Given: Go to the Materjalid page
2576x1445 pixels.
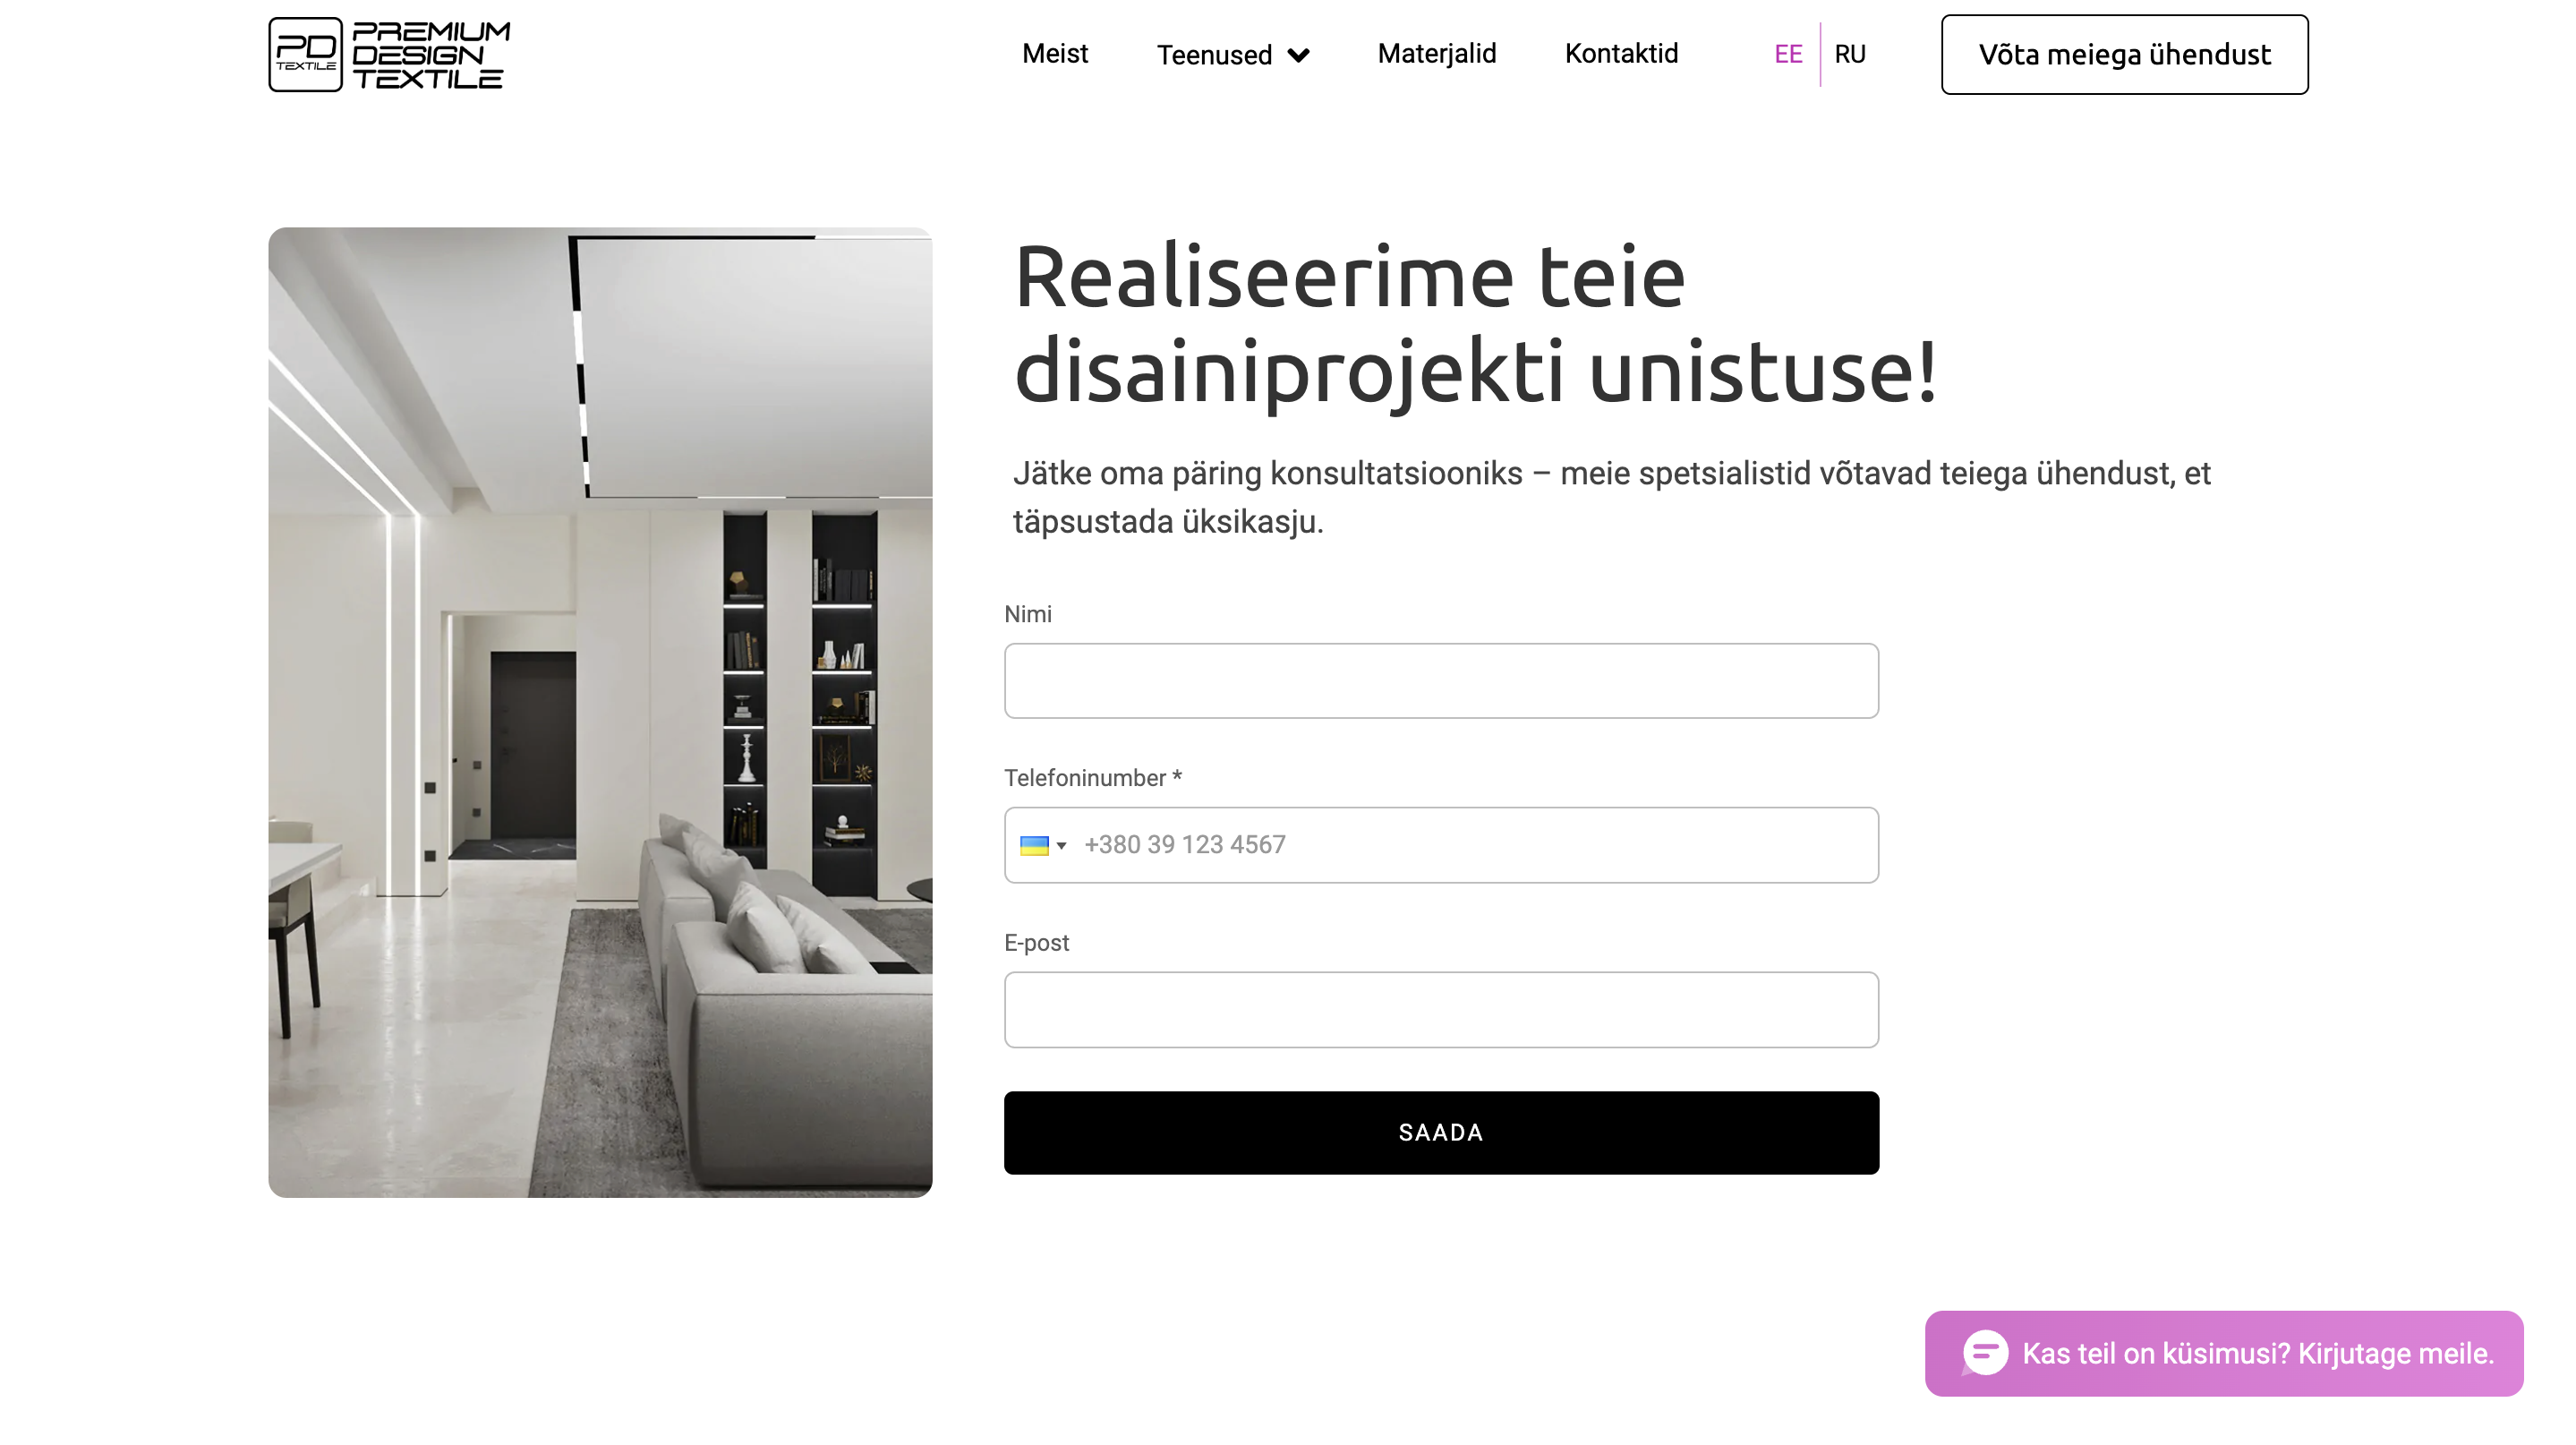Looking at the screenshot, I should click(1436, 54).
